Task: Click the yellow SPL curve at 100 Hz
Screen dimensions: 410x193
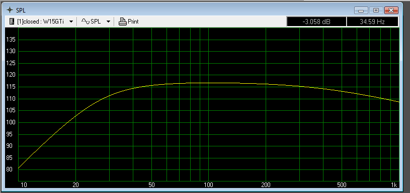Action: coord(208,83)
